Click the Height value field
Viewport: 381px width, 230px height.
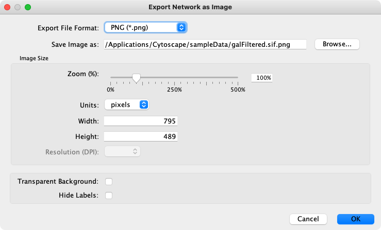tap(141, 136)
